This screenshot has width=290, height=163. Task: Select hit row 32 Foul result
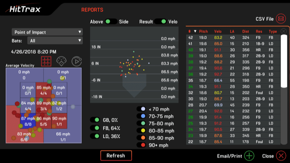point(233,93)
